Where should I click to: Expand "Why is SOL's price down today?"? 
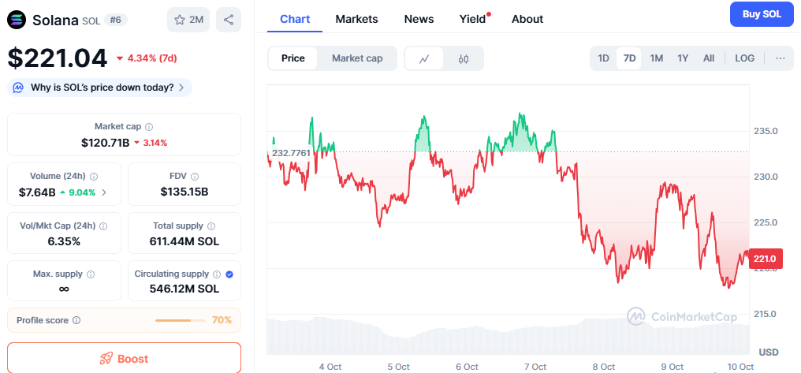pyautogui.click(x=100, y=88)
